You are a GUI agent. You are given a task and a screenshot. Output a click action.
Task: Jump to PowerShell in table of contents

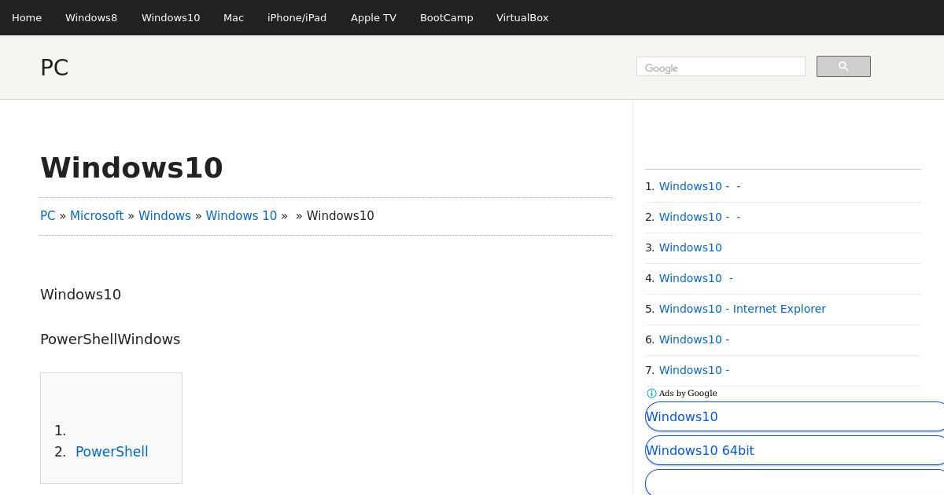(x=112, y=452)
